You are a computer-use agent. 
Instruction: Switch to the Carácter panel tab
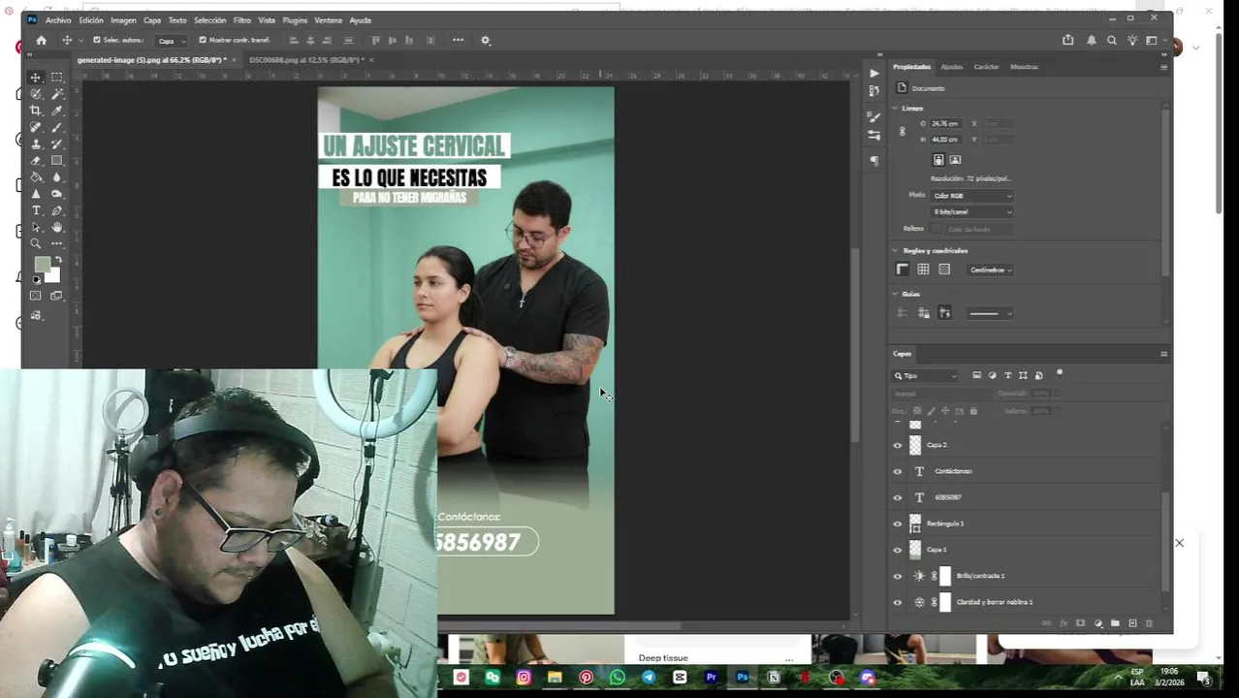[986, 67]
